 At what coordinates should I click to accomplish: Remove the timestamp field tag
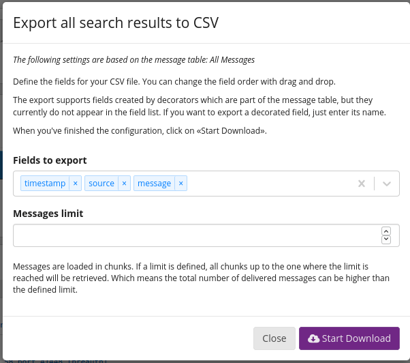coord(76,184)
